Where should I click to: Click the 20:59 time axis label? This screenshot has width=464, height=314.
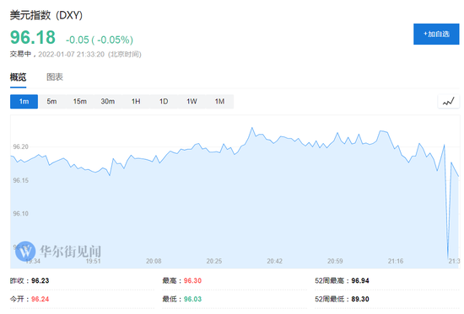pyautogui.click(x=335, y=261)
